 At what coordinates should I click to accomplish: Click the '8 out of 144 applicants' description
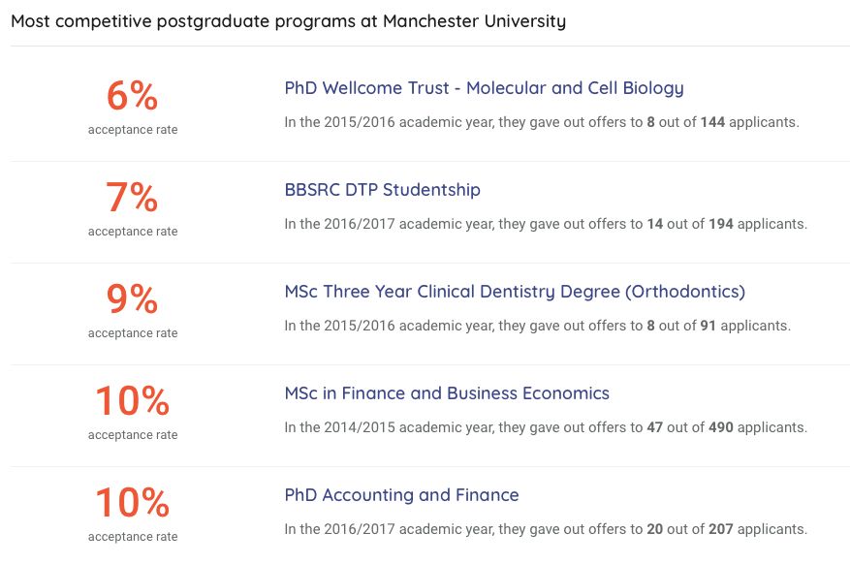pos(541,122)
